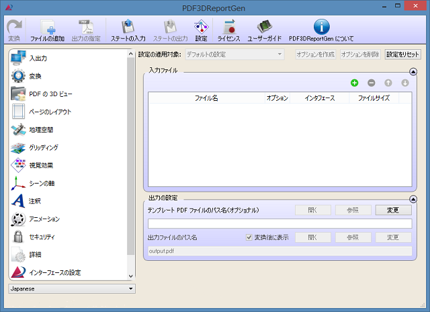Screen dimensions: 430x312
Task: Click the template PDF path text field
Action: pyautogui.click(x=279, y=223)
